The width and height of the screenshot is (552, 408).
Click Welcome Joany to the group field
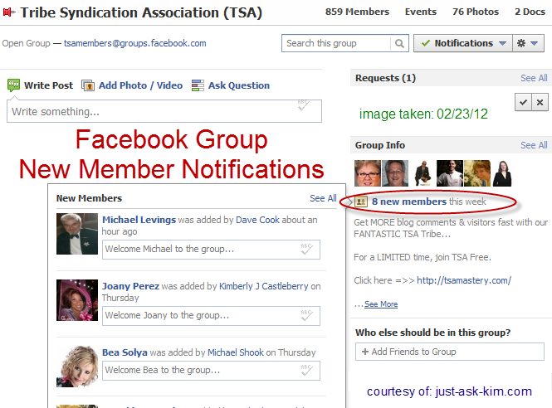[x=211, y=316]
